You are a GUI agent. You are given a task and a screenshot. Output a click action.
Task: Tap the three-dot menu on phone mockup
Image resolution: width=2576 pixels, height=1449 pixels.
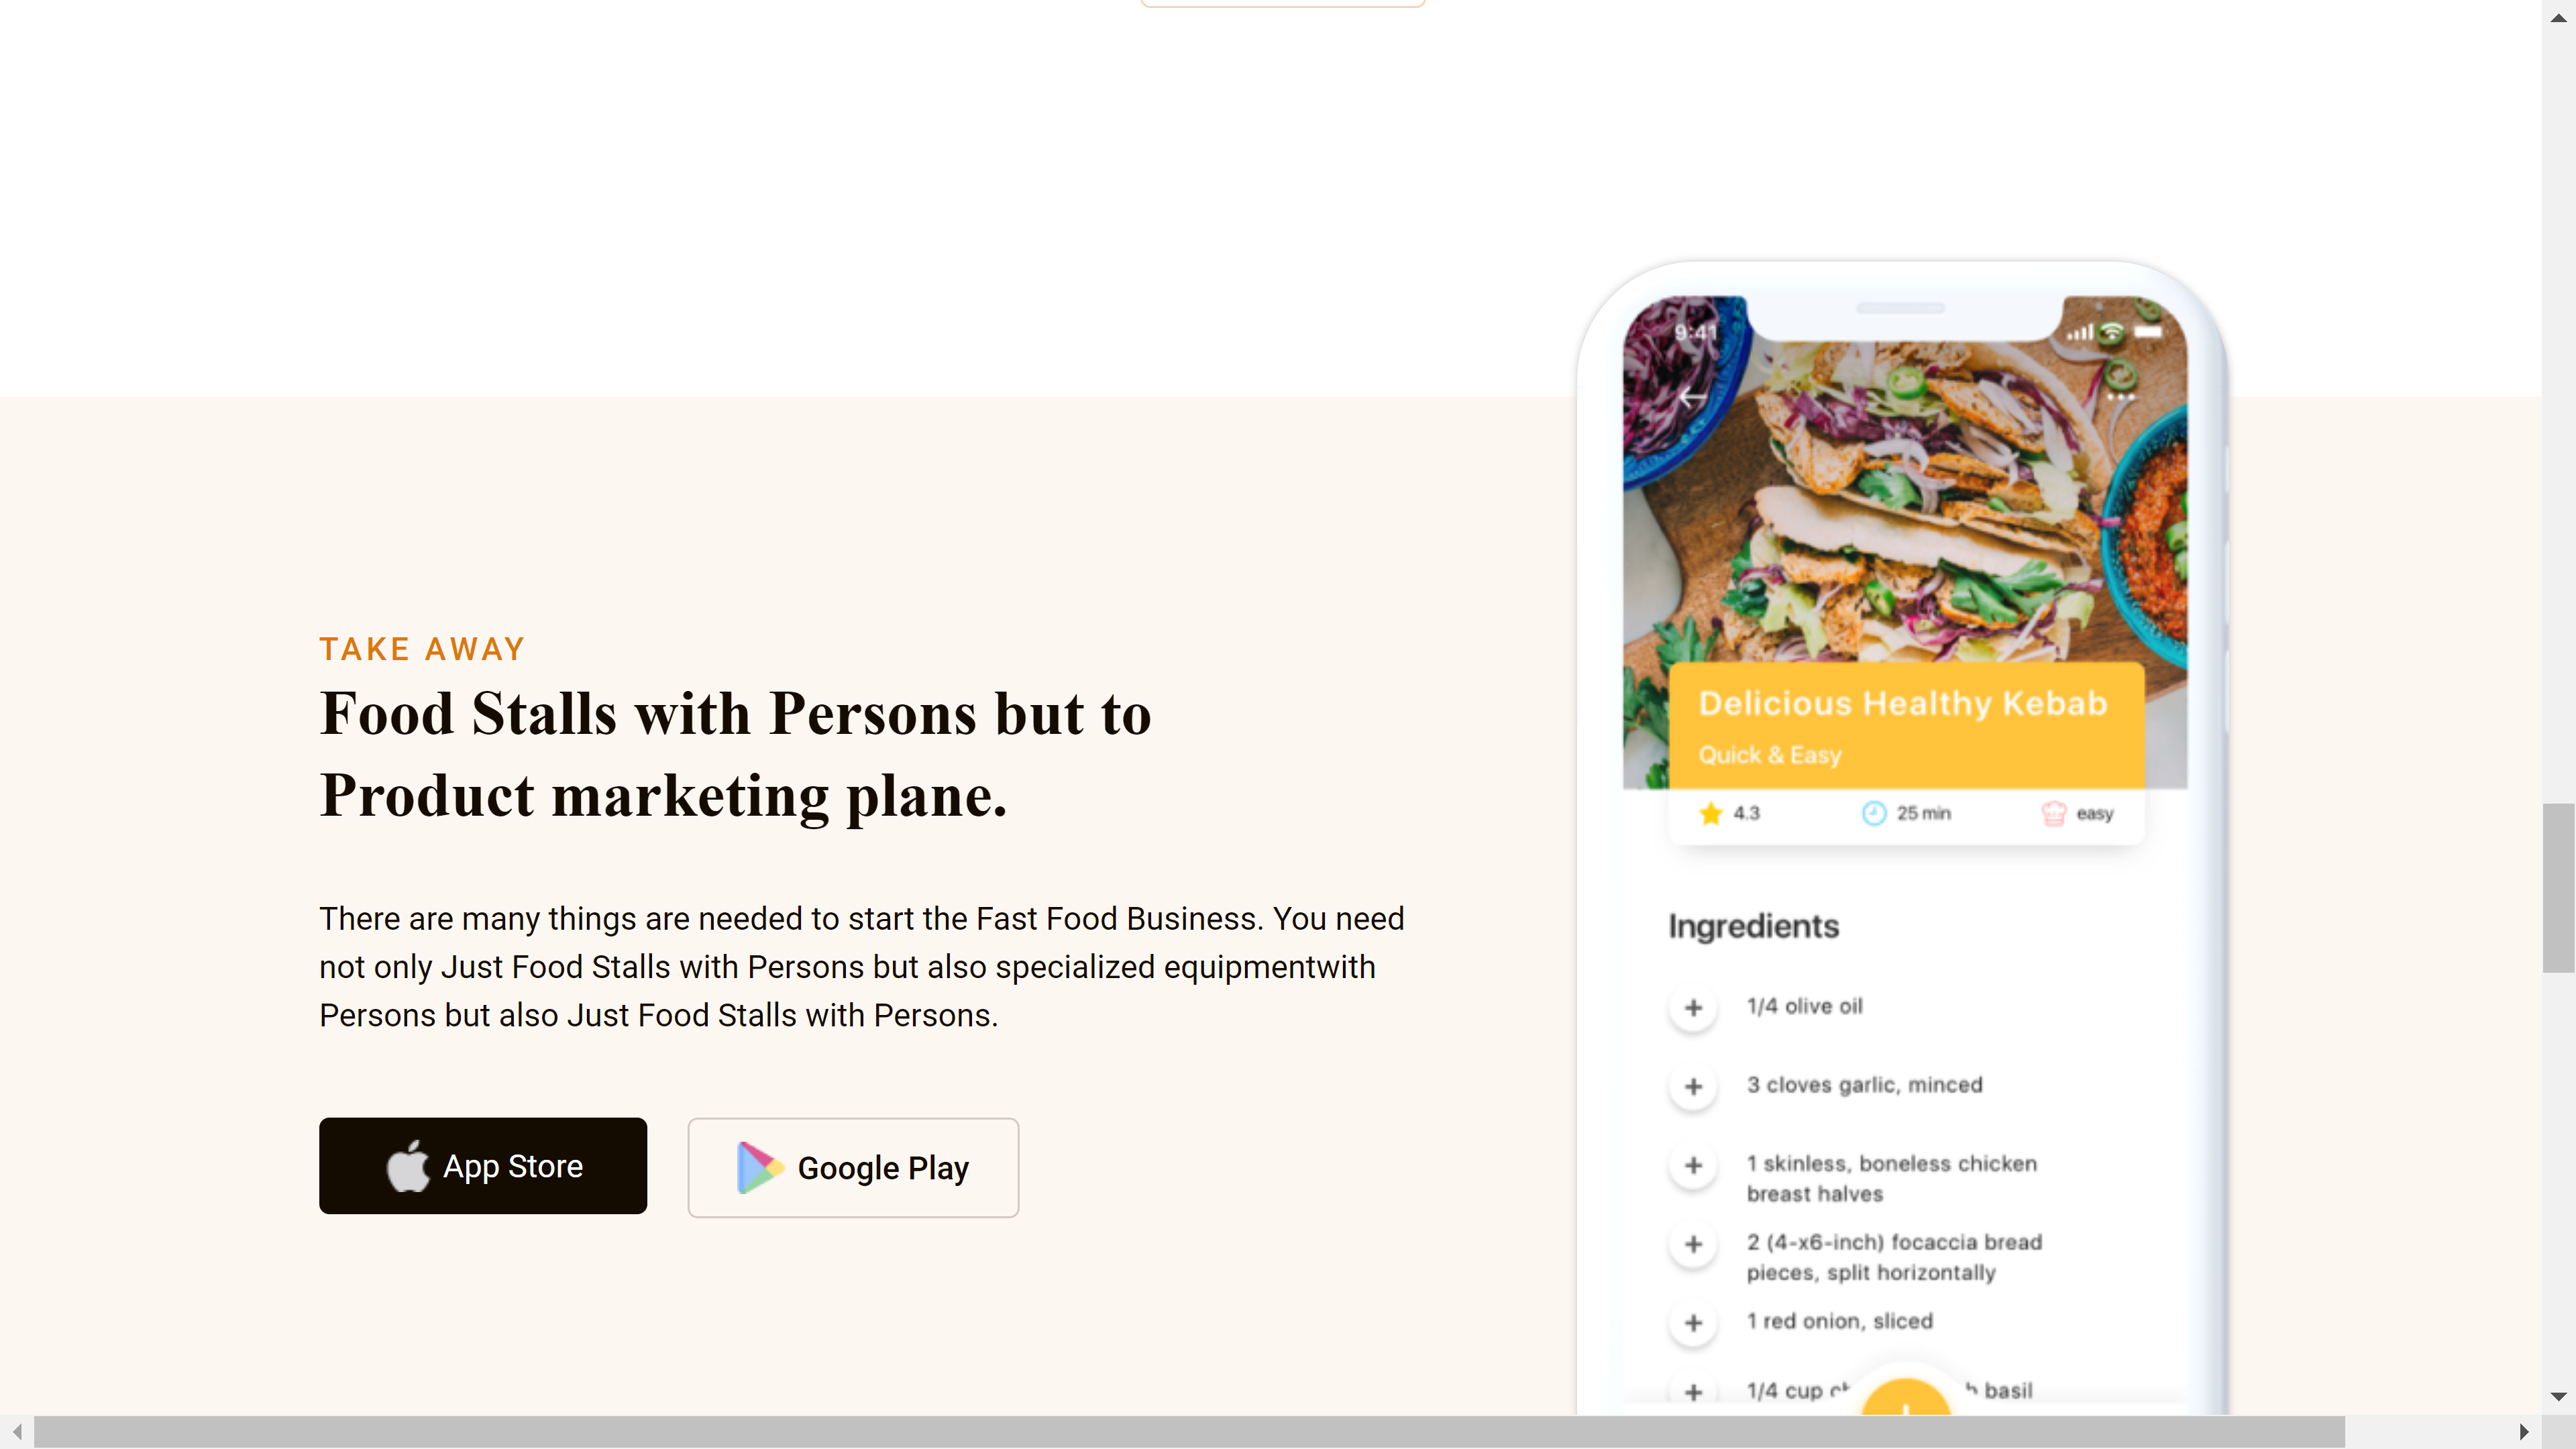[x=2121, y=397]
